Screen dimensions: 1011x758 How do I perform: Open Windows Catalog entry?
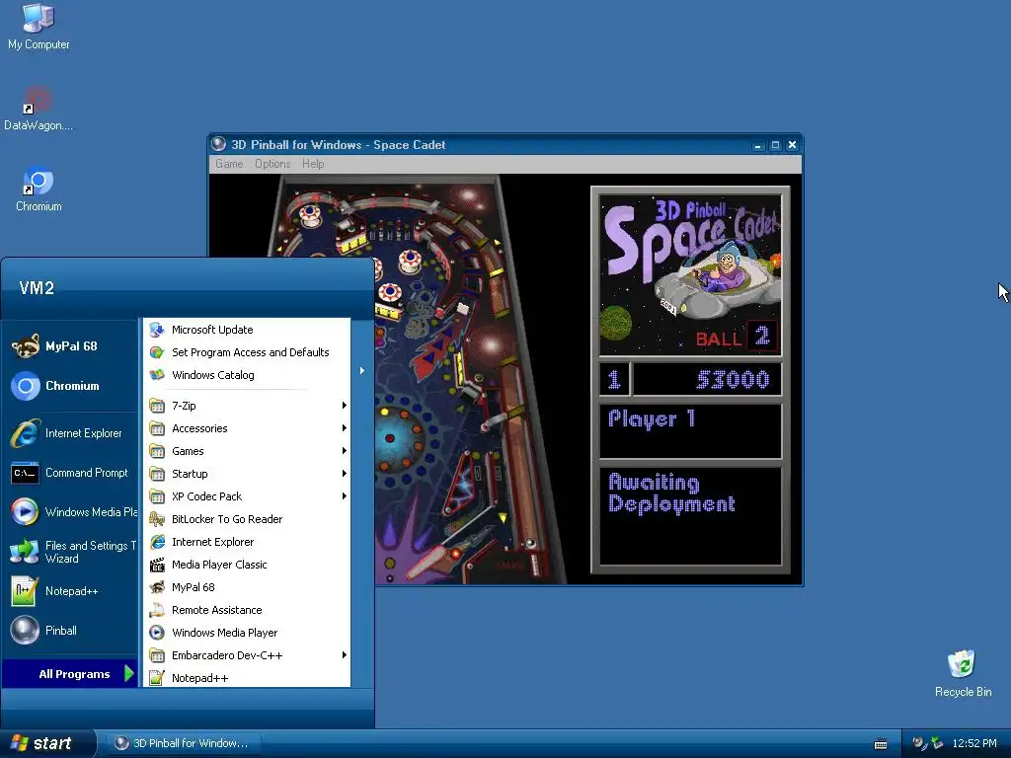point(247,374)
